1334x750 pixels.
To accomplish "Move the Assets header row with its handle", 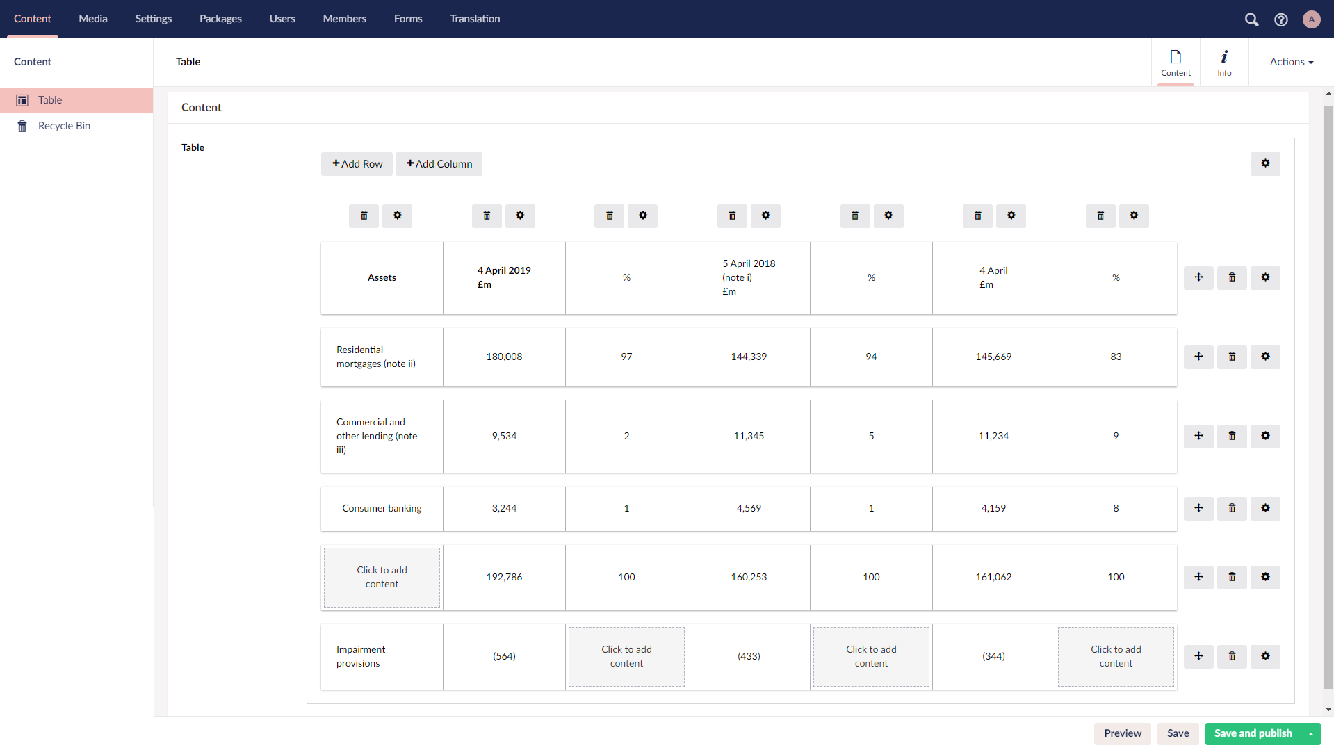I will (x=1198, y=277).
